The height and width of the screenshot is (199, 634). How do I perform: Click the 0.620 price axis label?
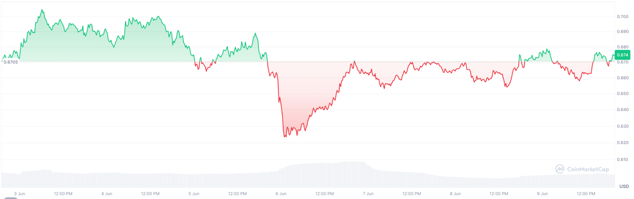(623, 143)
